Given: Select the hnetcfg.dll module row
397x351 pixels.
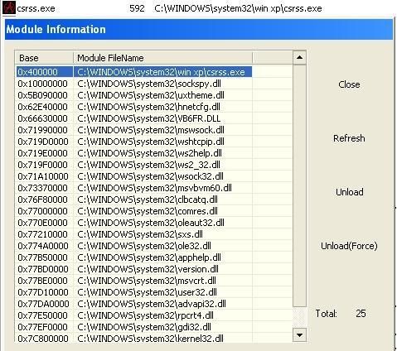Looking at the screenshot, I should (x=154, y=107).
